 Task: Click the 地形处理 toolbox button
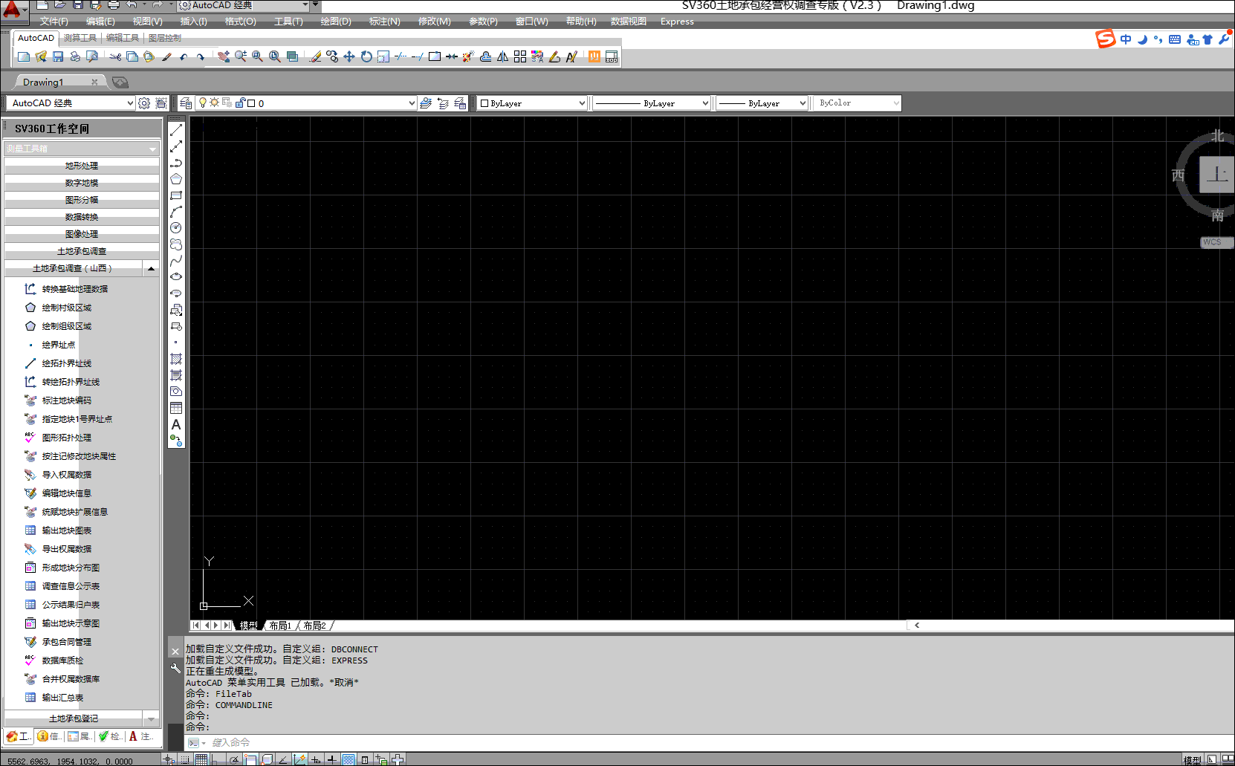(x=82, y=166)
